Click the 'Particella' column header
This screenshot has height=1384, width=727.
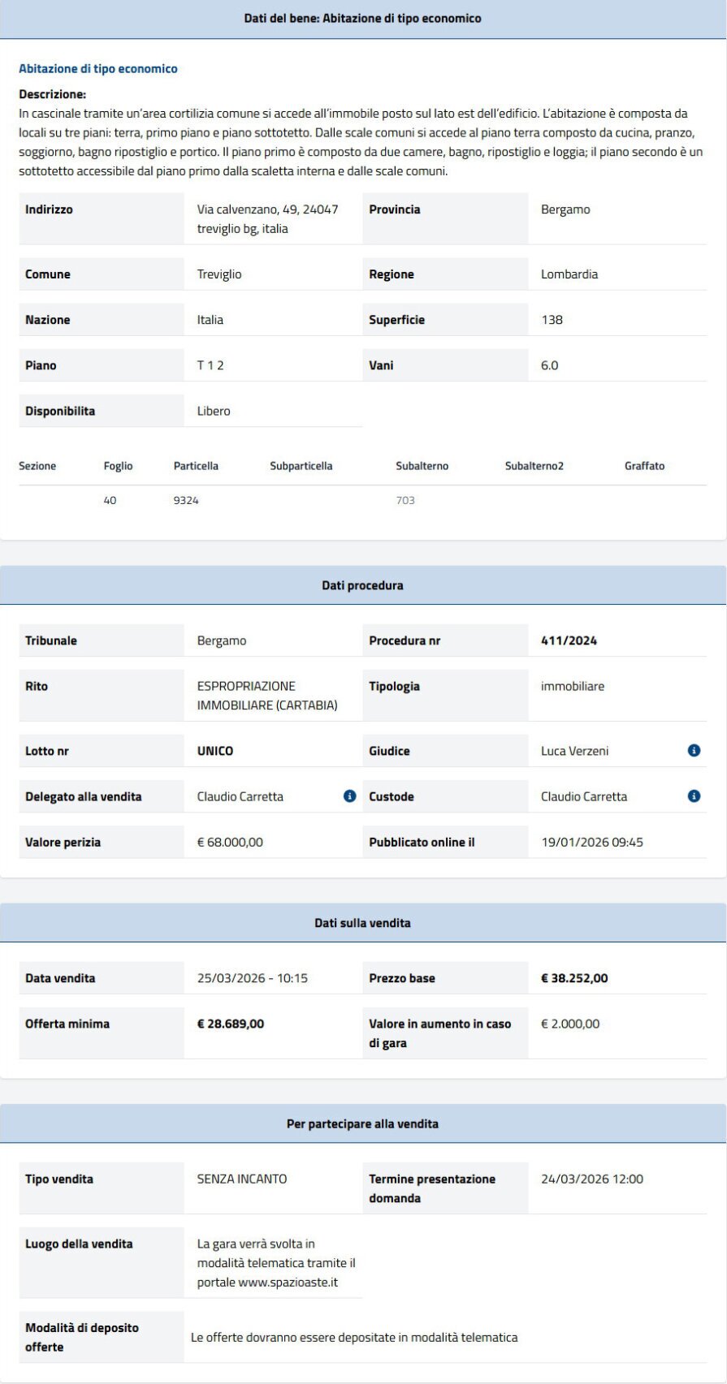[196, 466]
